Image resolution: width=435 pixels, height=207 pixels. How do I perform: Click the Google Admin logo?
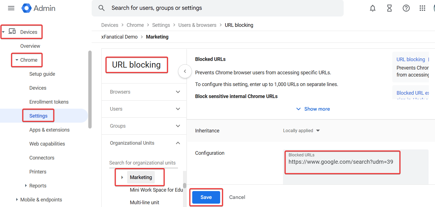point(38,8)
